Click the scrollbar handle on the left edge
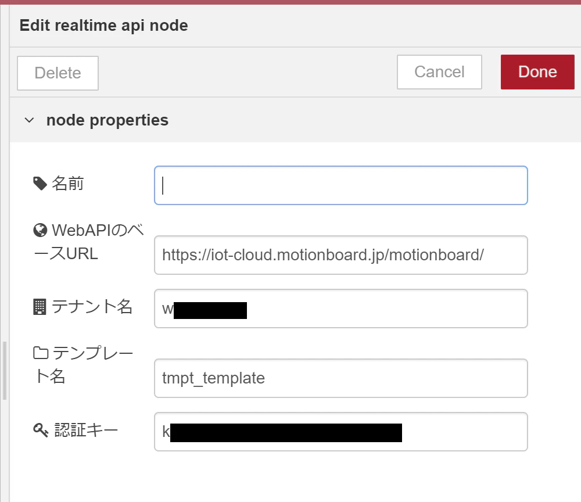Screen dimensions: 581x502 point(5,371)
